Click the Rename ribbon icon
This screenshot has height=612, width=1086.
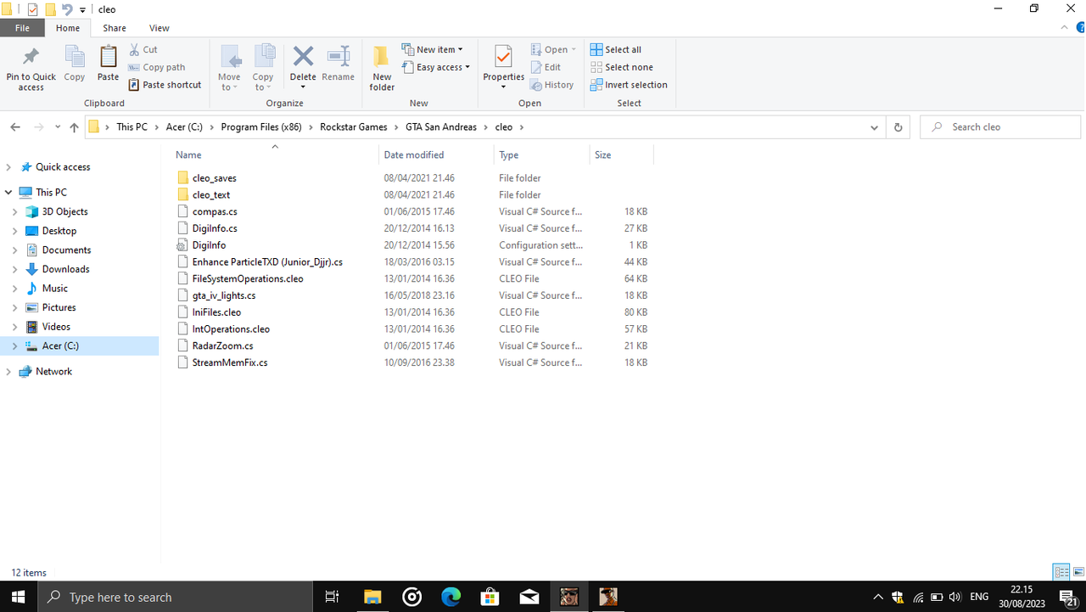click(338, 57)
